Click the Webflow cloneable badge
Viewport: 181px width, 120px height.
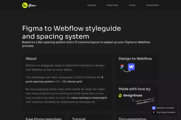[163, 108]
